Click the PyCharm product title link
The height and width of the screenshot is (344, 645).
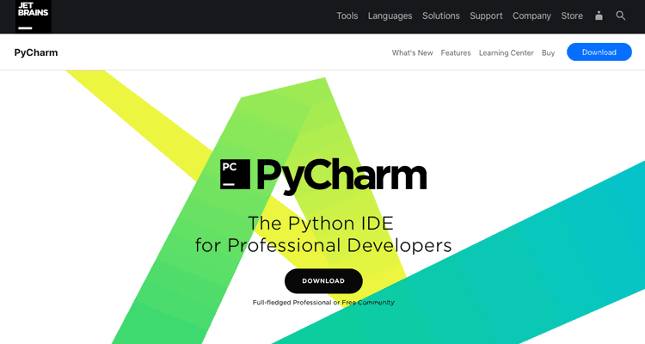(36, 52)
